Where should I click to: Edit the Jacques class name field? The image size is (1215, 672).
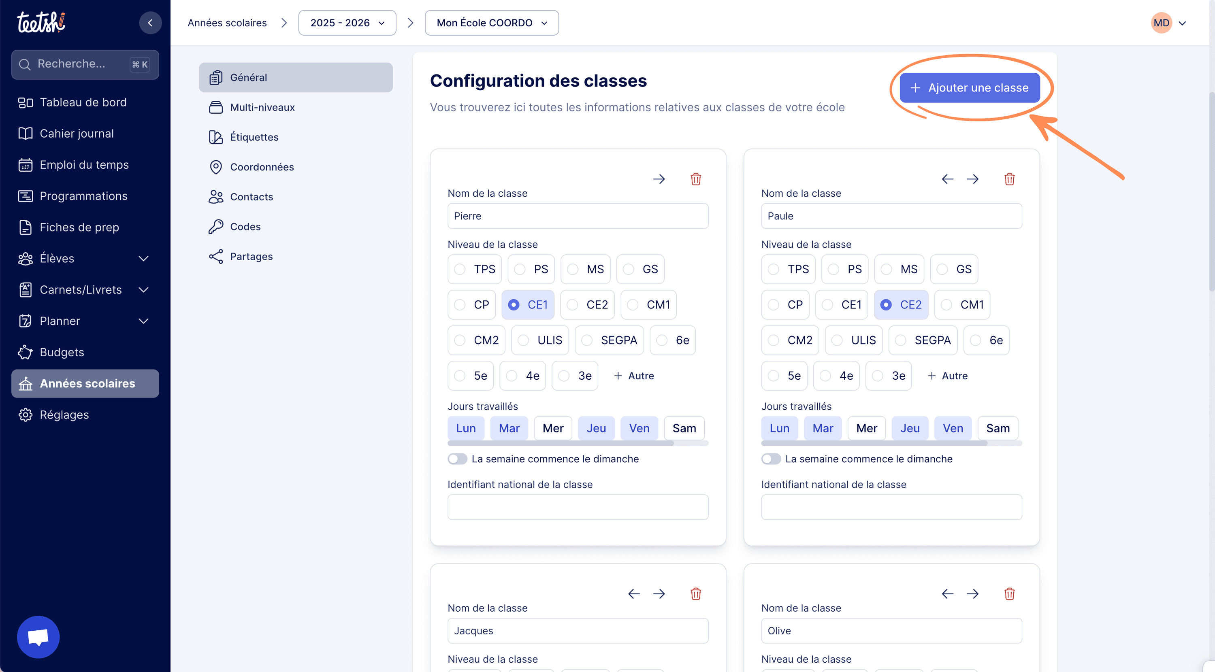coord(578,630)
